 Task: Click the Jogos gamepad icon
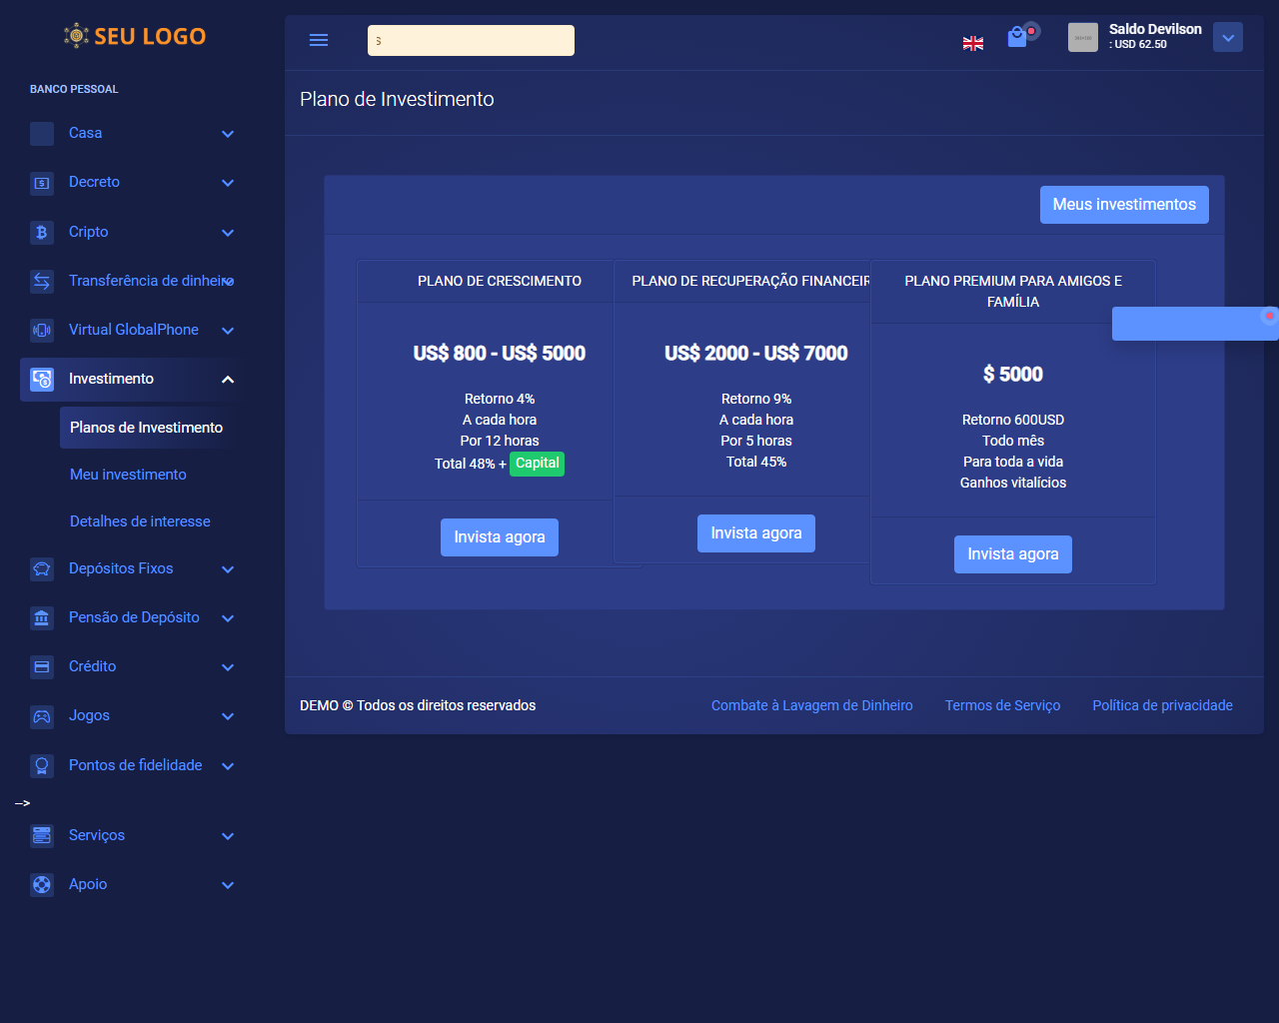coord(42,715)
